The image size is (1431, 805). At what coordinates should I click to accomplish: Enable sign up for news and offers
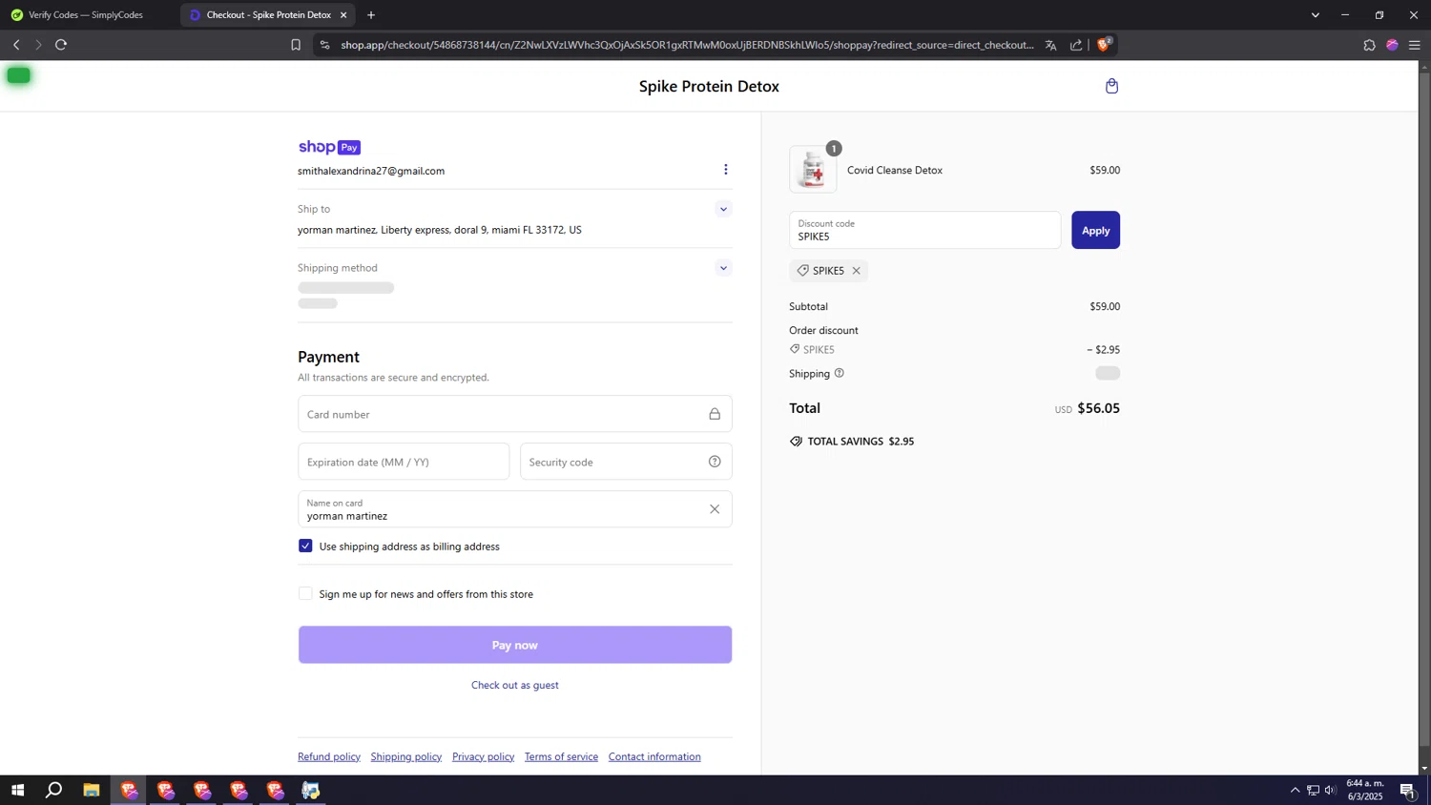pyautogui.click(x=305, y=593)
